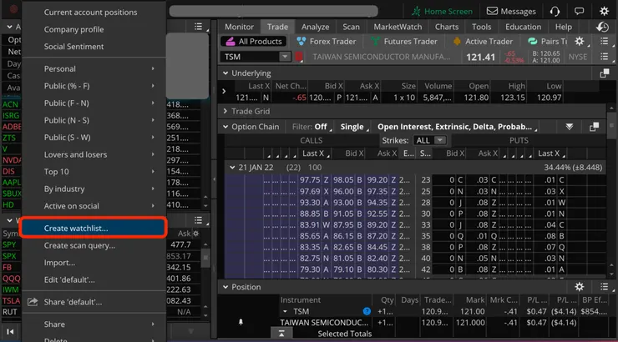Viewport: 618px width, 342px height.
Task: Collapse the Position section
Action: (225, 287)
